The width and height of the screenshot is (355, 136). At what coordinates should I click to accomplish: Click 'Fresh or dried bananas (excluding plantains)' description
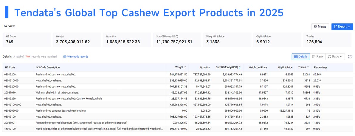pos(61,111)
